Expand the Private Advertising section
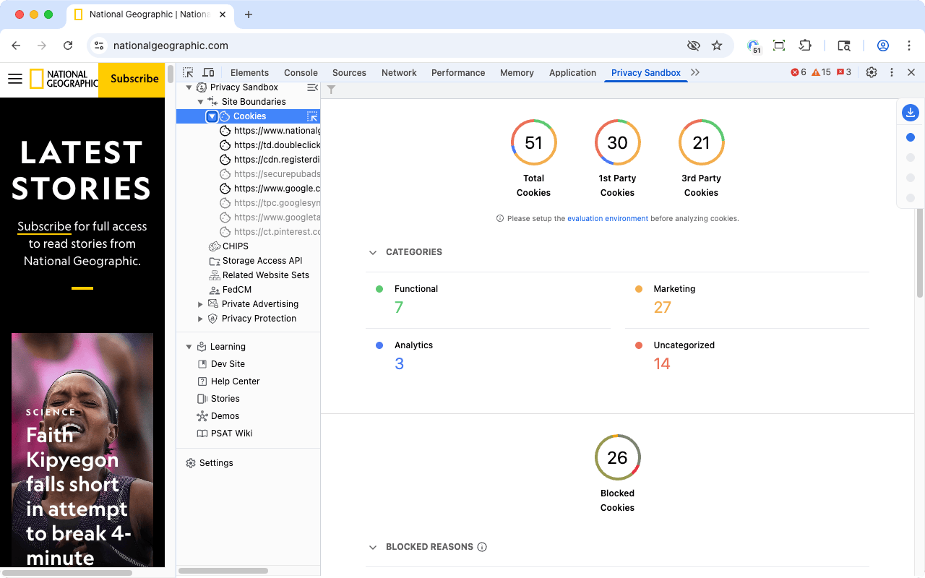 click(x=200, y=303)
